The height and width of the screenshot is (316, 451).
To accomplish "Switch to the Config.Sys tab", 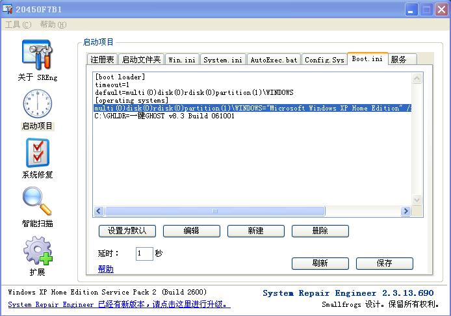I will (324, 60).
